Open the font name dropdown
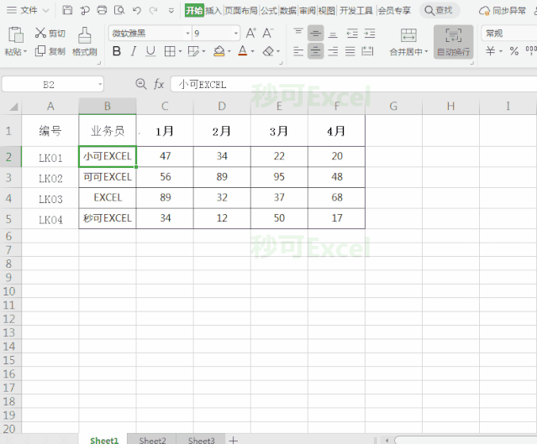The height and width of the screenshot is (444, 537). coord(187,34)
